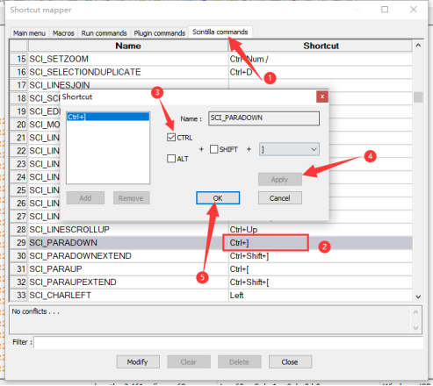Open the Plugin commands tab
This screenshot has width=433, height=386.
point(160,33)
